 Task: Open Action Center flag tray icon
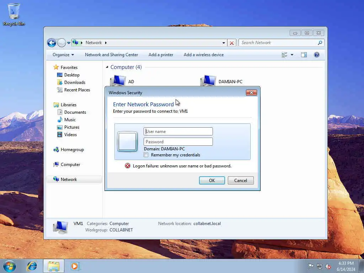(x=311, y=266)
